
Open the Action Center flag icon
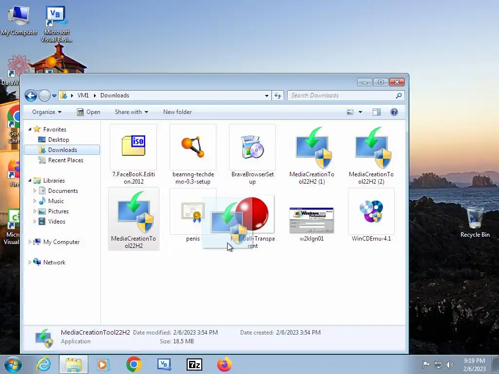point(426,364)
